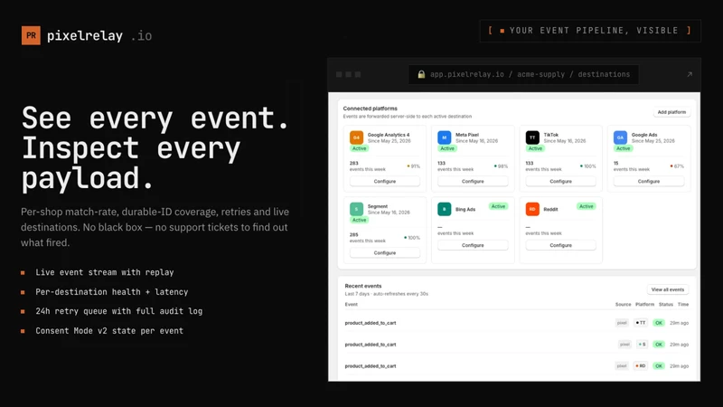Click the Meta Pixel platform icon
The width and height of the screenshot is (723, 407).
(444, 137)
